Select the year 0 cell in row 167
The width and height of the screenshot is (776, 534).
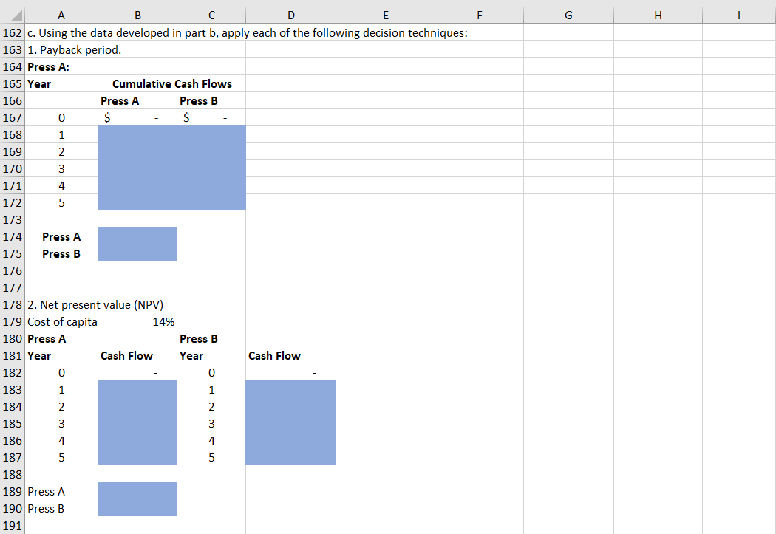61,117
